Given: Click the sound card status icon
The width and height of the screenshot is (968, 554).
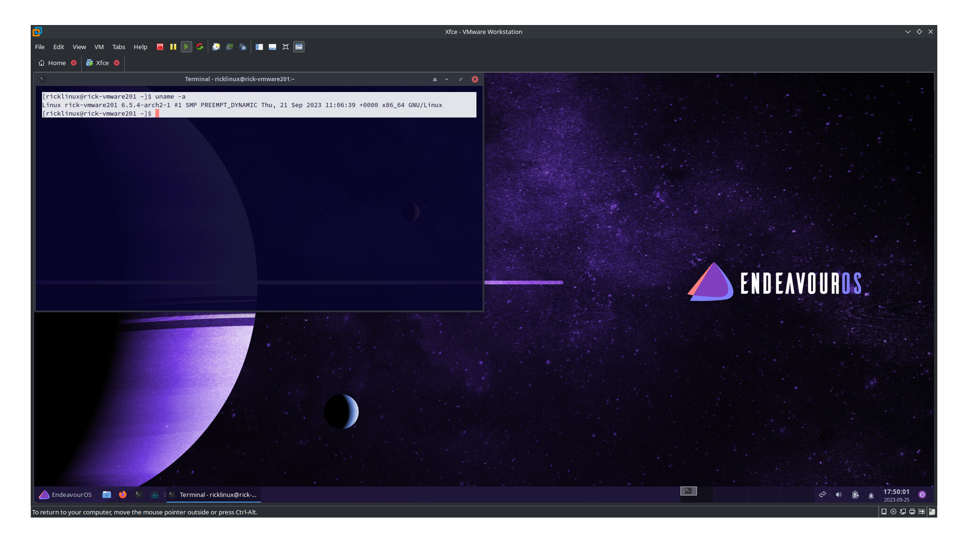Looking at the screenshot, I should tap(922, 512).
